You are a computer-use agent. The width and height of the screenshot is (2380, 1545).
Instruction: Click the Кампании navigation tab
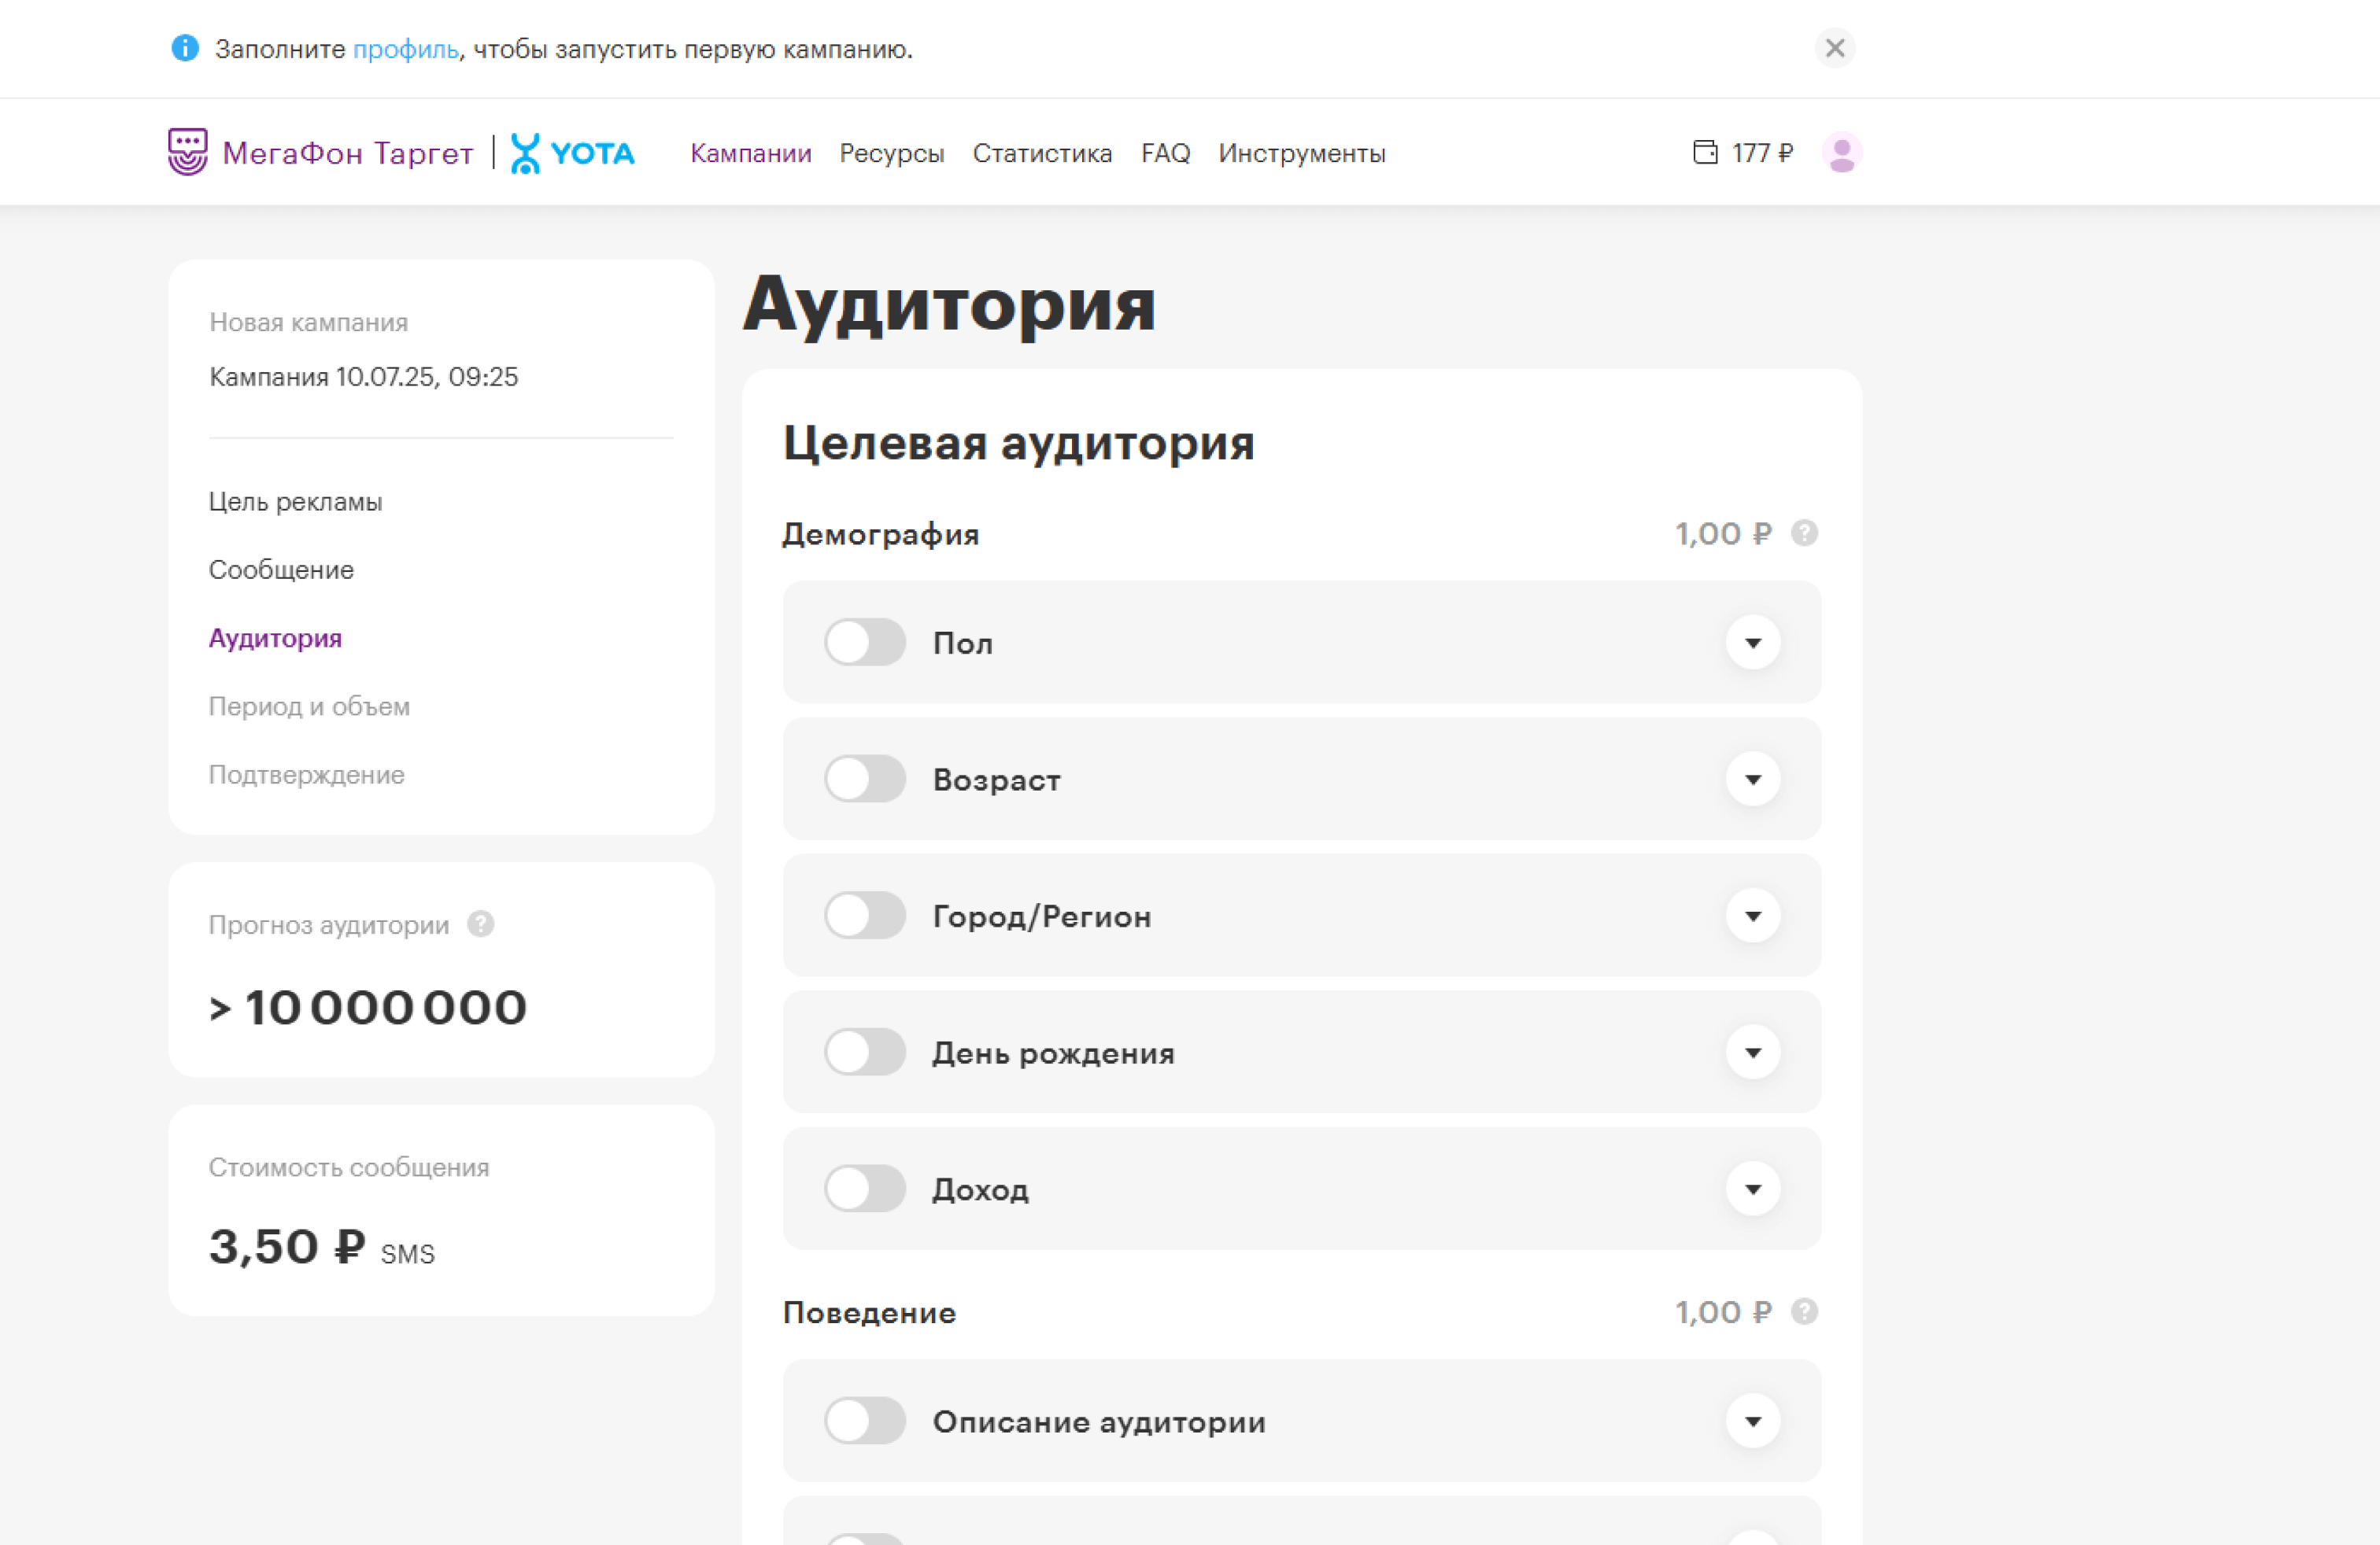751,153
